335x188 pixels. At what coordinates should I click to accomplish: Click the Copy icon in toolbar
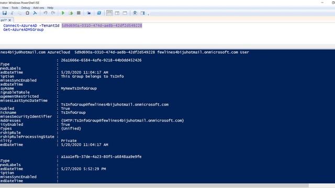20,13
